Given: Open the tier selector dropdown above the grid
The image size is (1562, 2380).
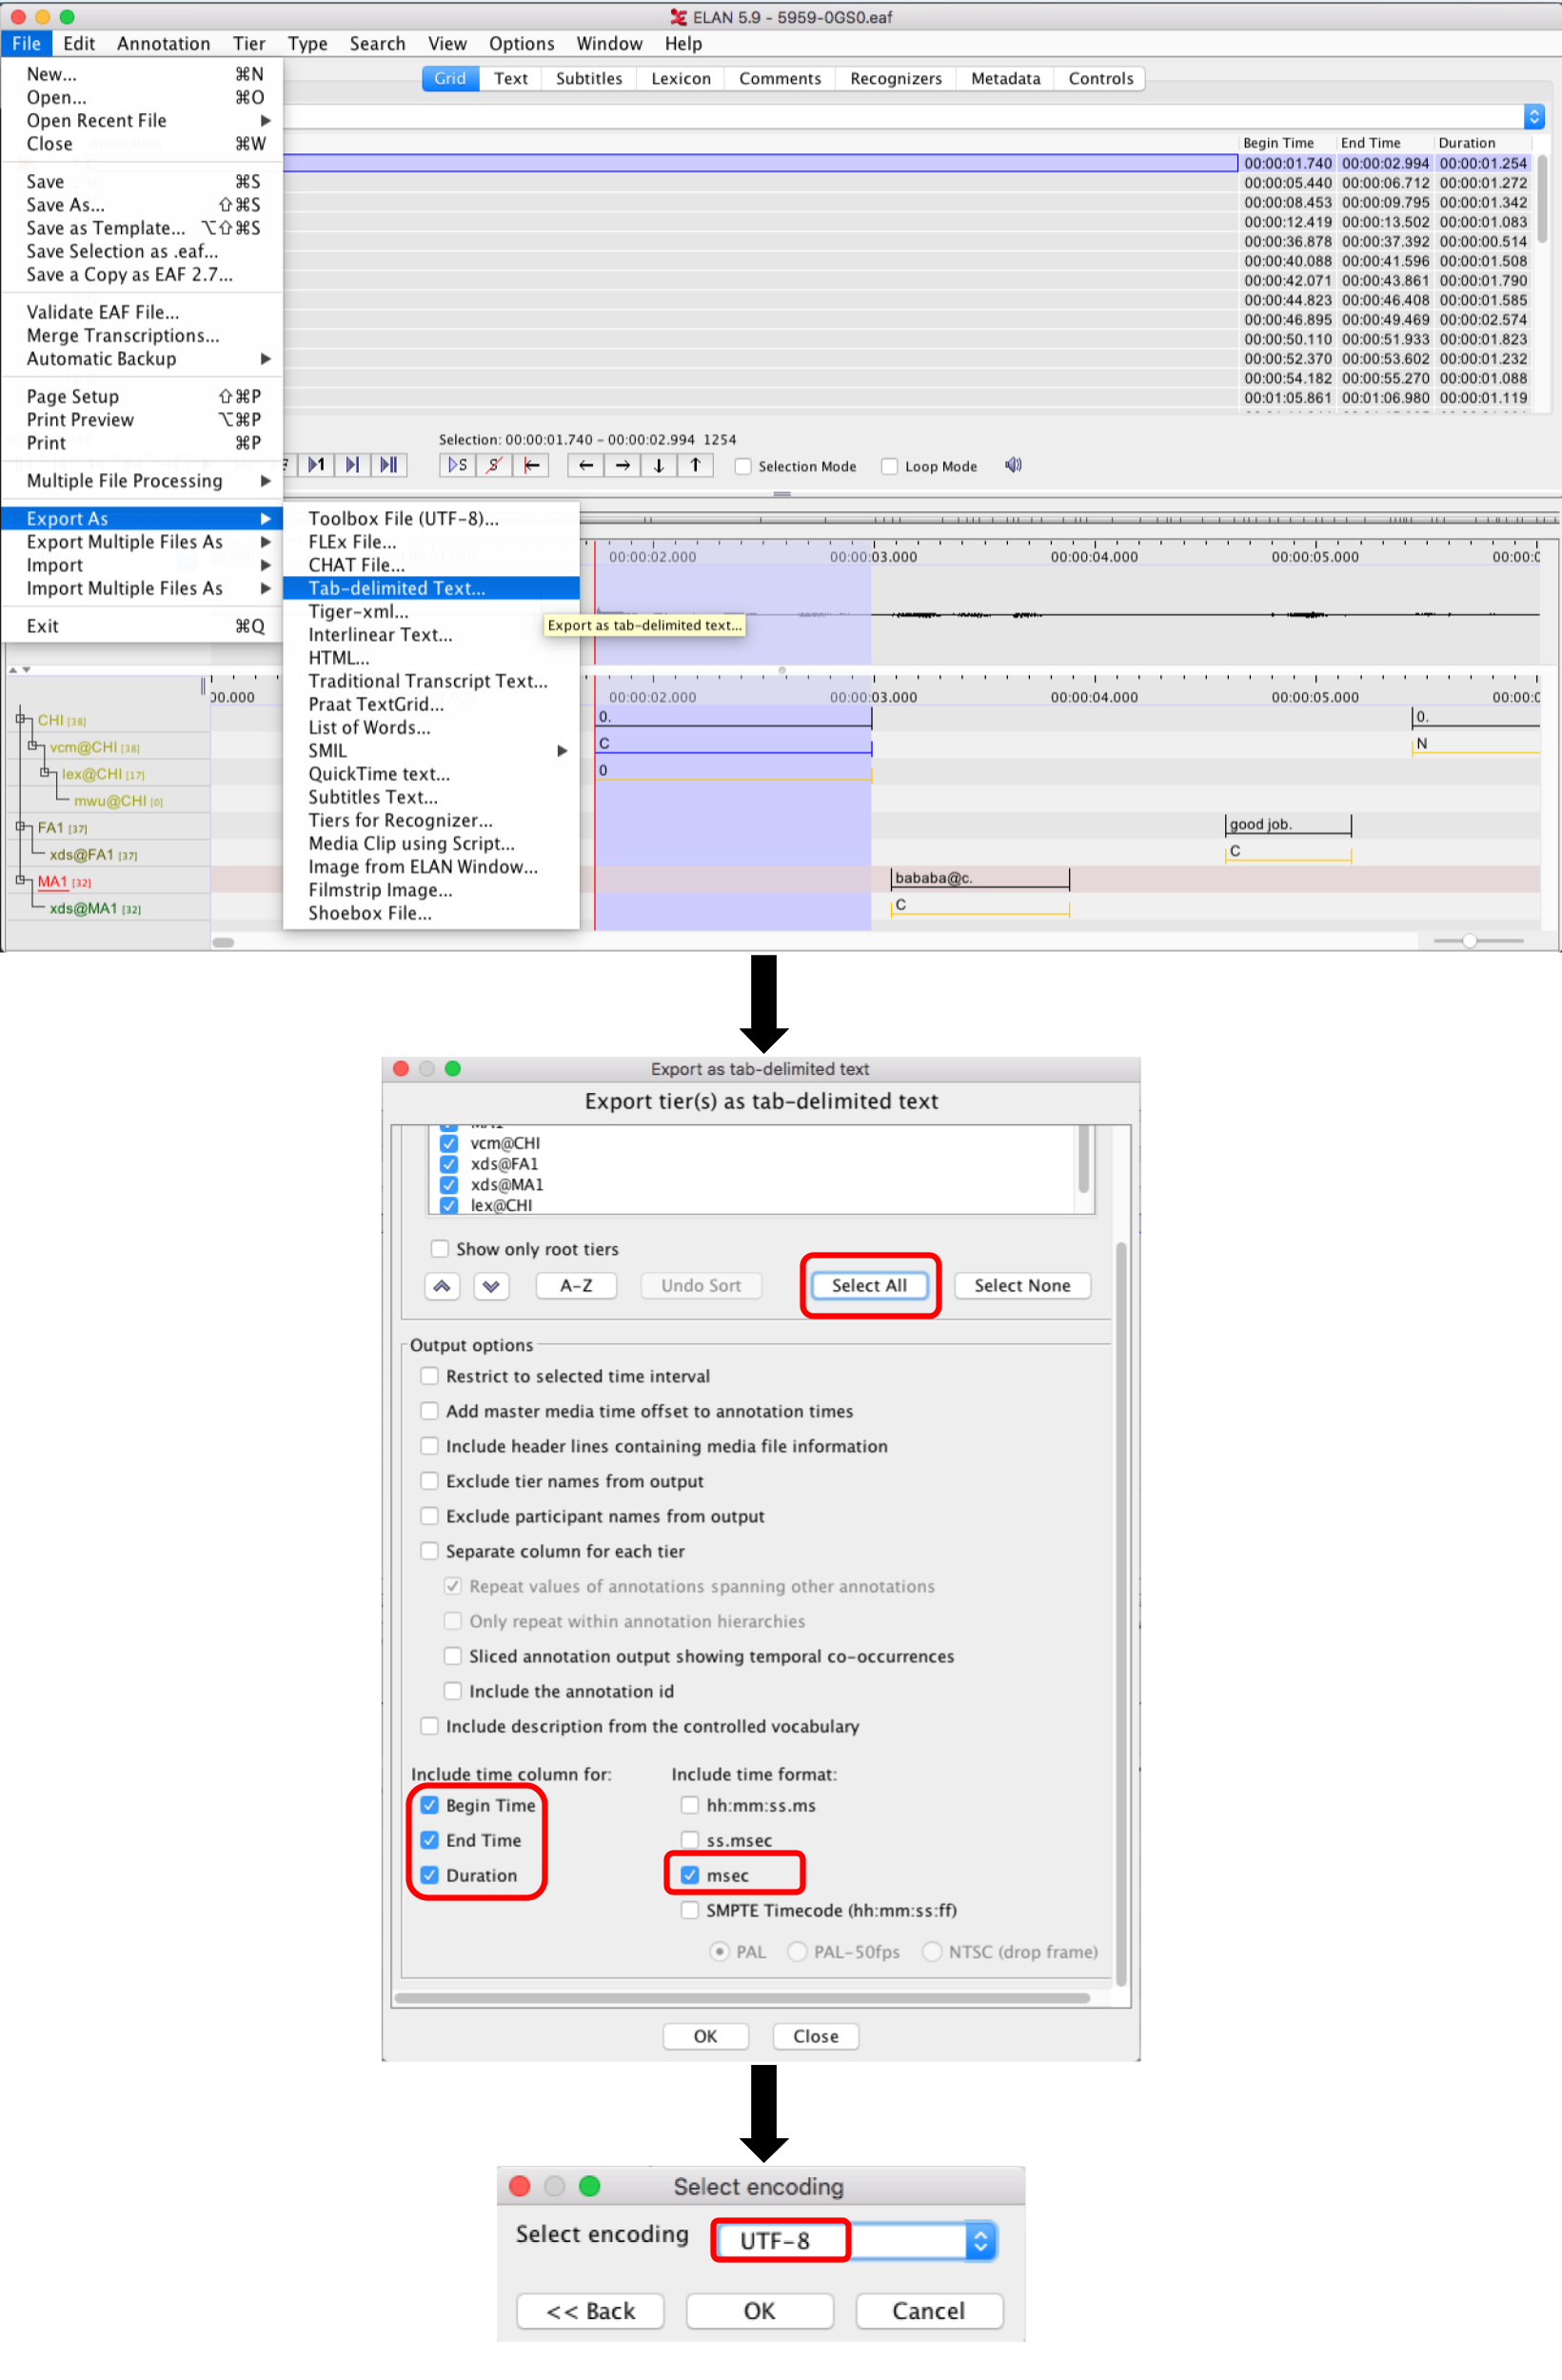Looking at the screenshot, I should pyautogui.click(x=1533, y=116).
